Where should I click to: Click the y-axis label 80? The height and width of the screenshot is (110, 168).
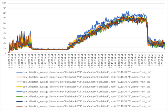click(x=5, y=13)
